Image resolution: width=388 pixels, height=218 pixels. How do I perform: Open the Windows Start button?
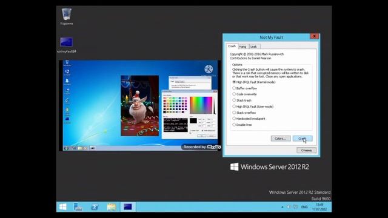62,207
